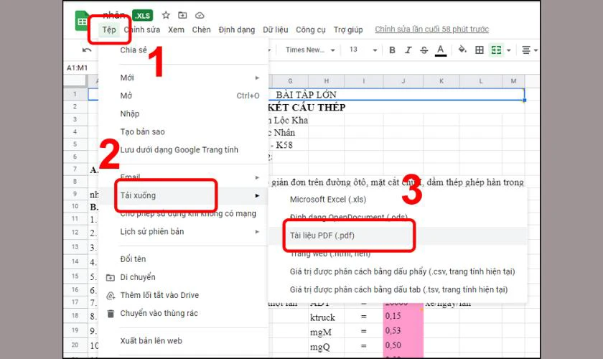
Task: Open the Chèn menu
Action: click(201, 29)
